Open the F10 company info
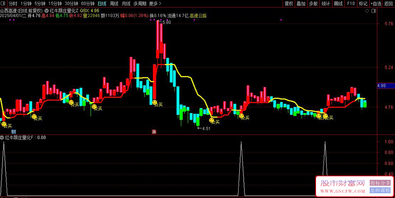Screen dimensions: 395x198 point(351,4)
